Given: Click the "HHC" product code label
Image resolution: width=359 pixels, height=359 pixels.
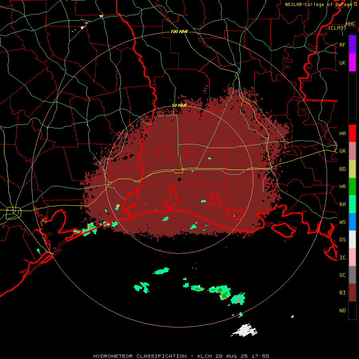Looking at the screenshot, I should click(x=351, y=24).
